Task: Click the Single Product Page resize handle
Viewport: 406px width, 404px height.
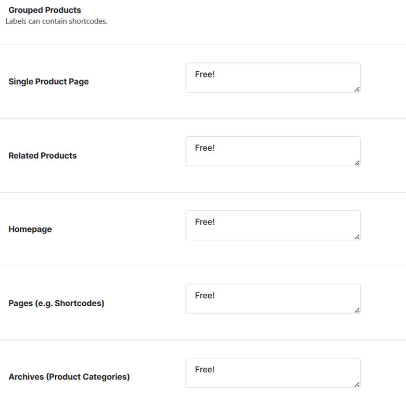Action: pos(357,89)
